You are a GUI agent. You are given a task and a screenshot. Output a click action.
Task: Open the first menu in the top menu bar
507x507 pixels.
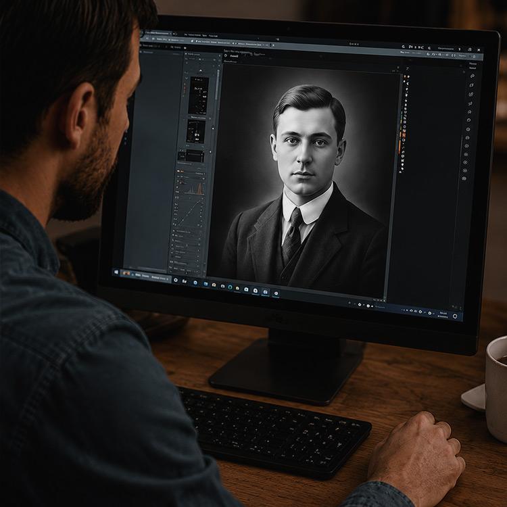pyautogui.click(x=186, y=34)
